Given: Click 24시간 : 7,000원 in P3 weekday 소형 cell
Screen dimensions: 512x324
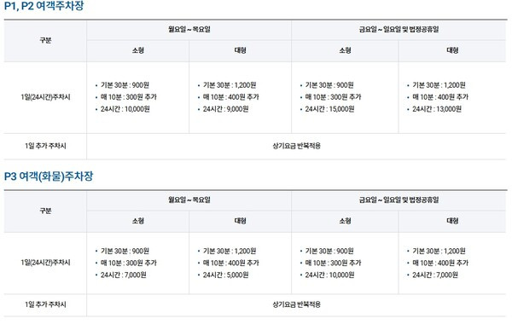Looking at the screenshot, I should click(124, 275).
